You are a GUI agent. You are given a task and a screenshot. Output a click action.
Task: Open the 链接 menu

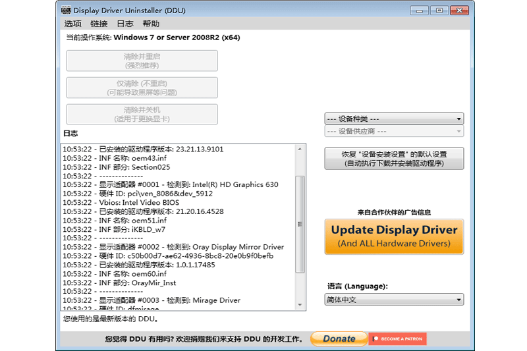coord(99,24)
